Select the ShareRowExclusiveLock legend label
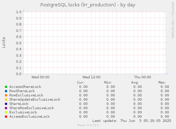 click(x=32, y=108)
